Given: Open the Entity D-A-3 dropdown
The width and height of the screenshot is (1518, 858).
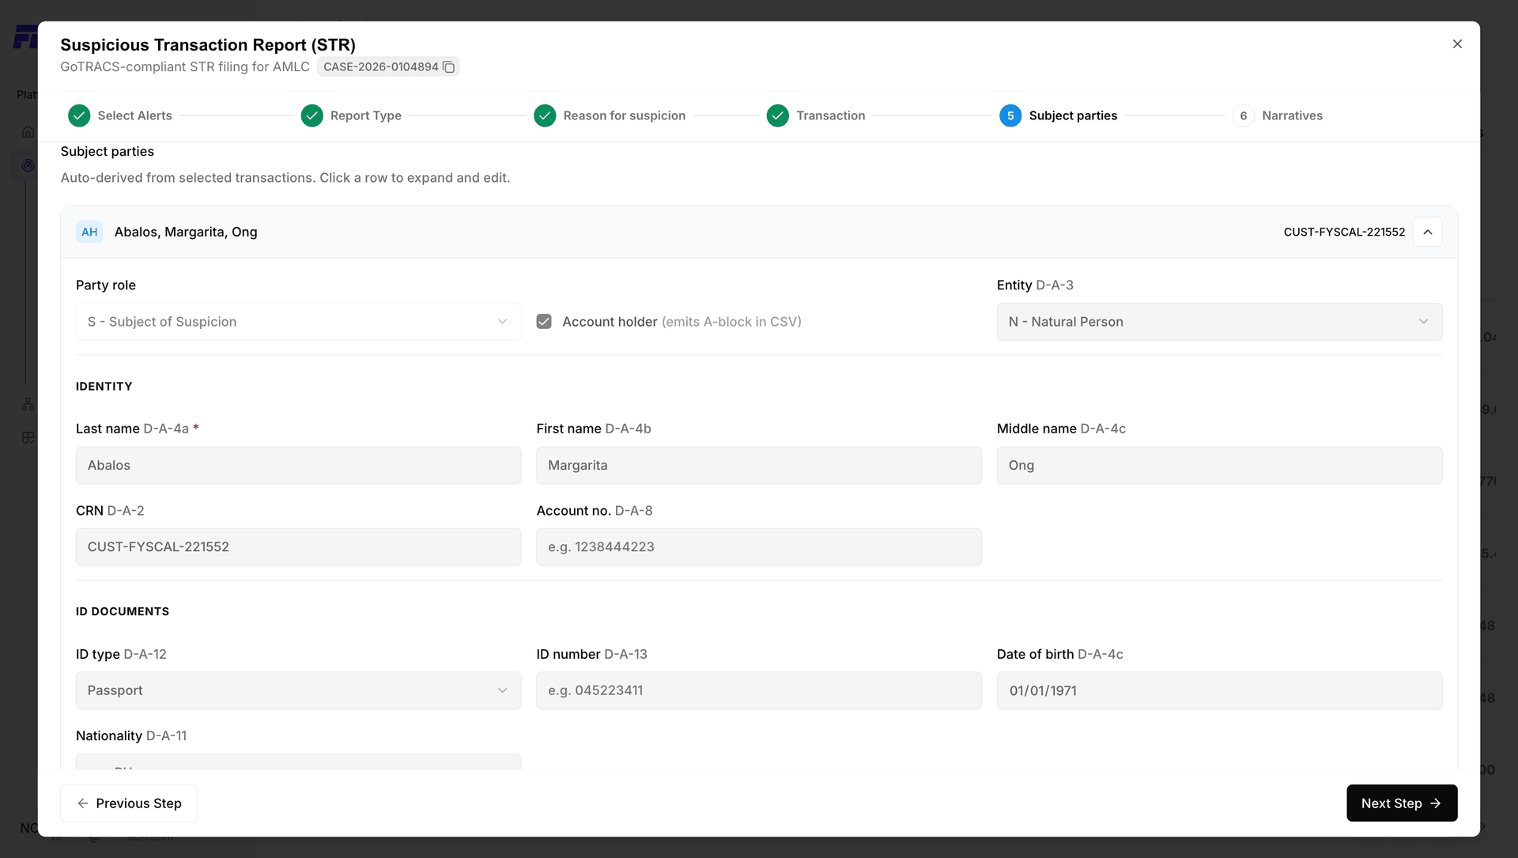Looking at the screenshot, I should point(1219,322).
